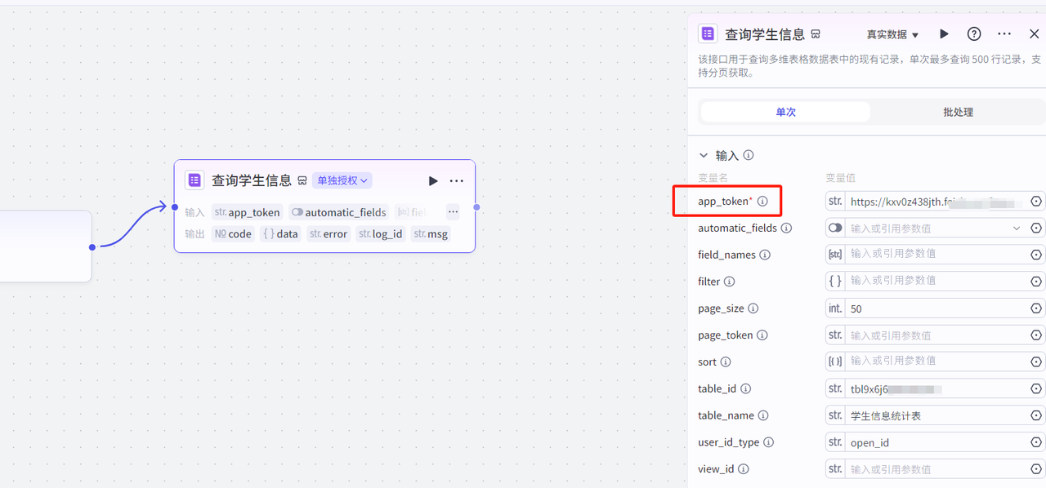Click info icon next to app_token
The width and height of the screenshot is (1046, 488).
(762, 201)
